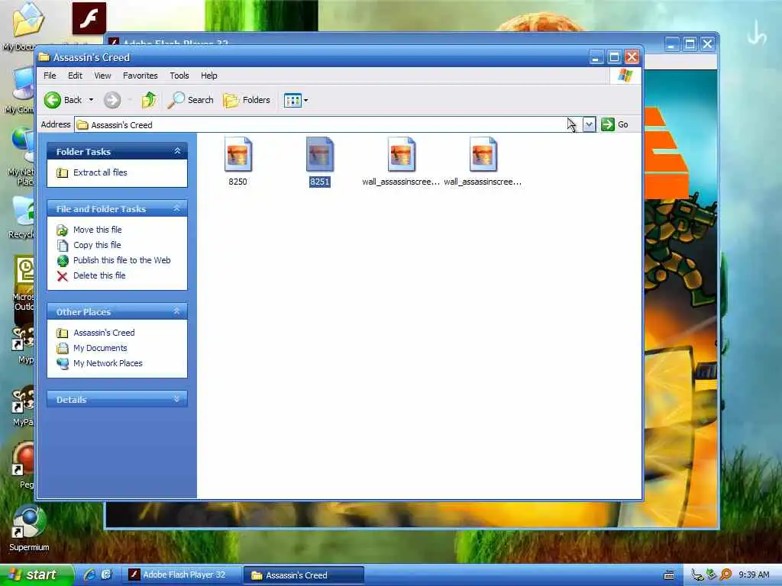Minimize the Adobe Flash Player window

(672, 44)
